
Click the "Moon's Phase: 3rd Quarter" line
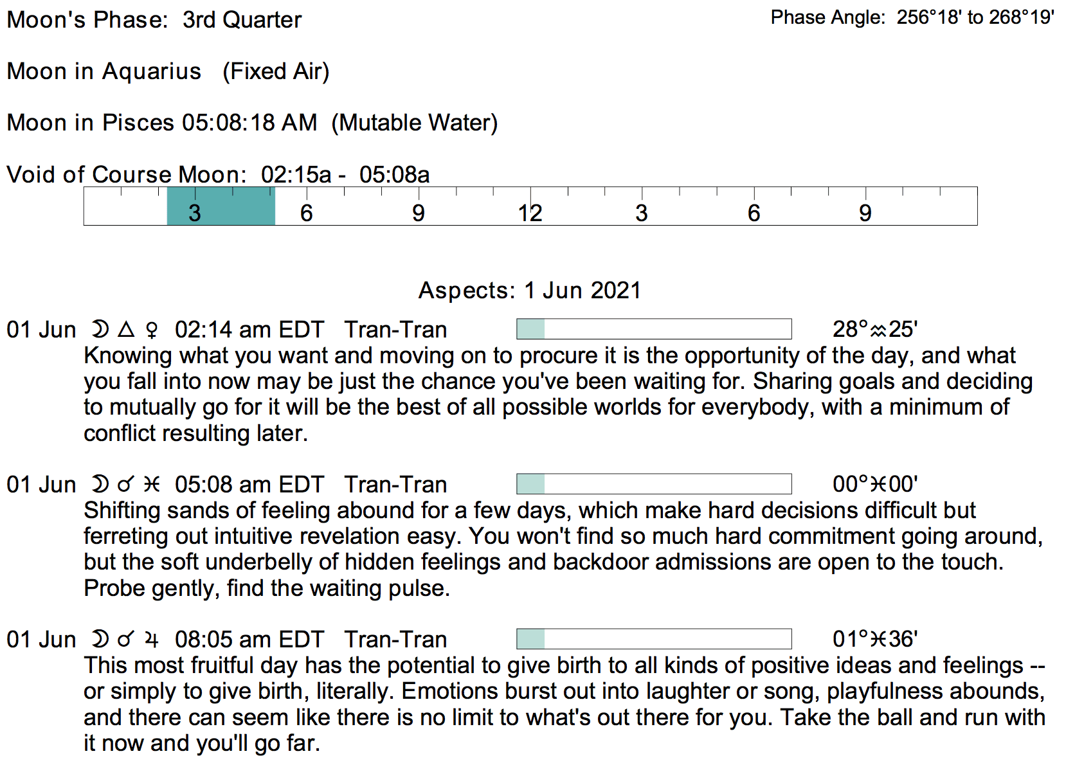click(x=154, y=20)
